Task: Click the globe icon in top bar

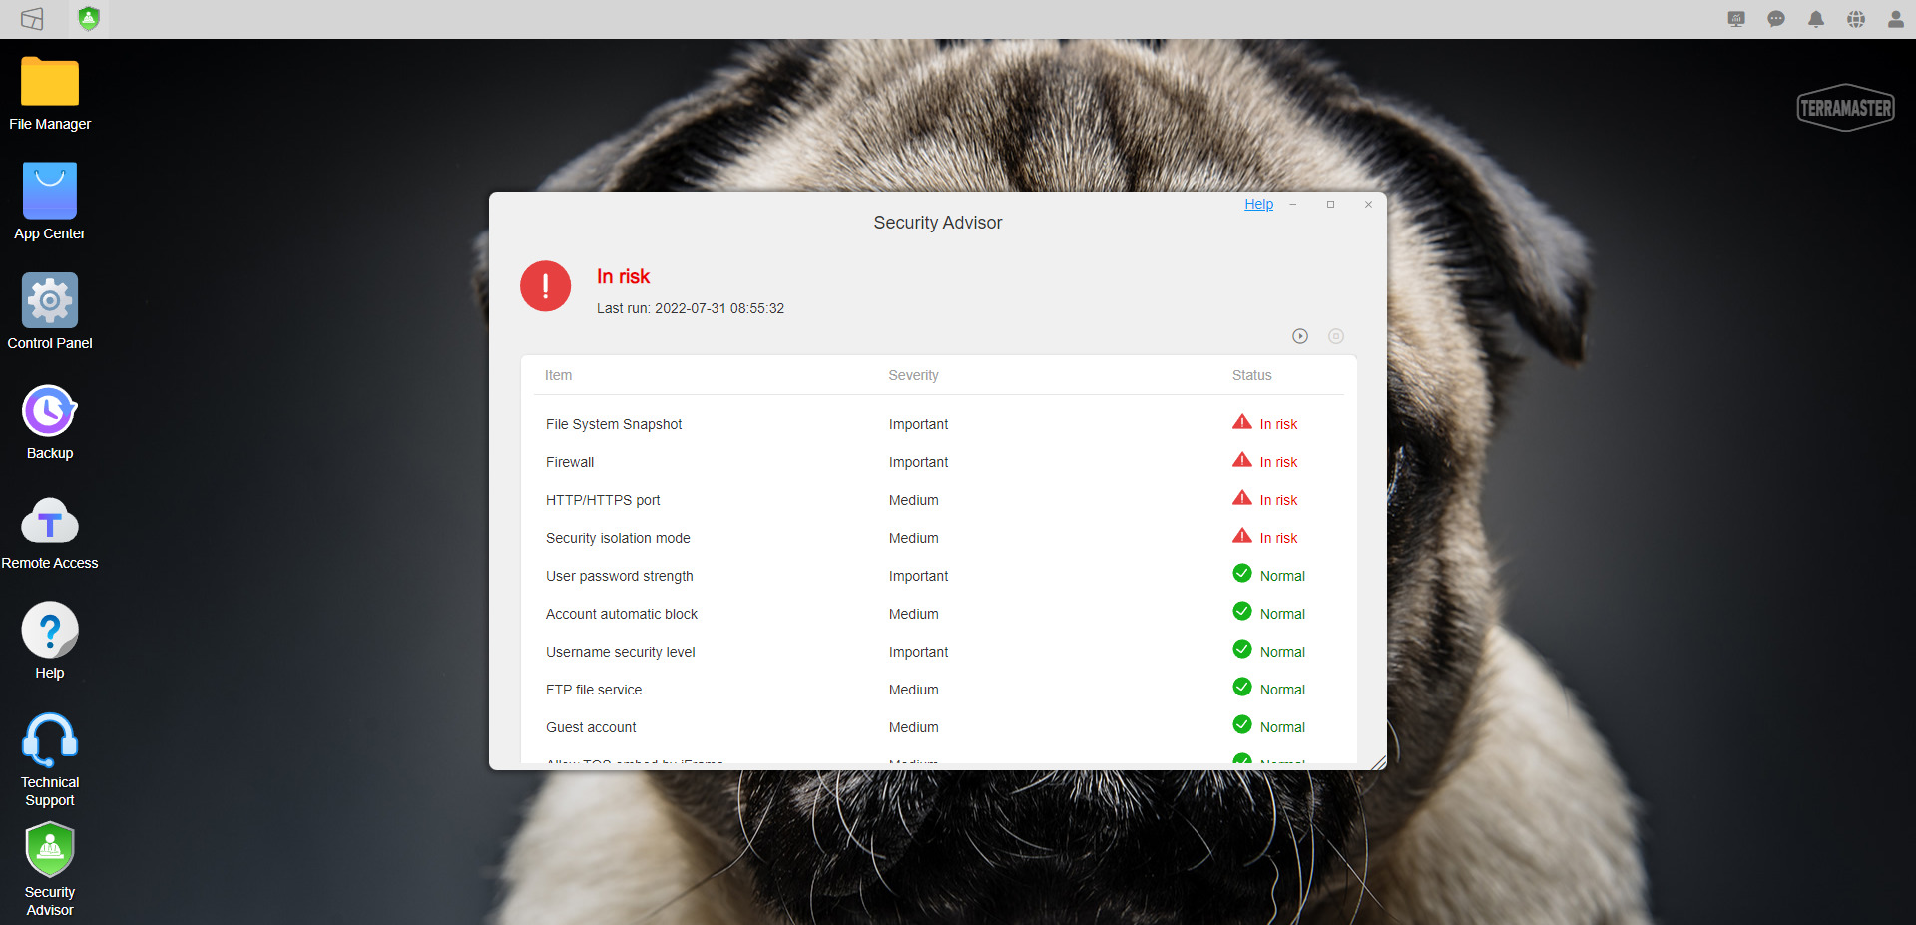Action: coord(1855,19)
